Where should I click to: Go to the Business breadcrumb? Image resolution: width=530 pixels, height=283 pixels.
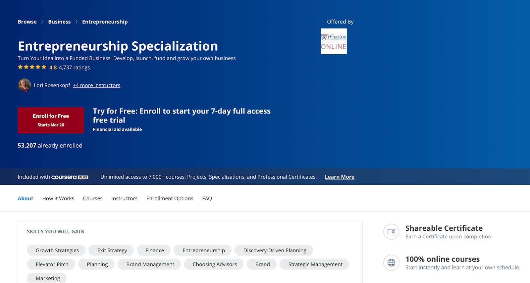(59, 22)
